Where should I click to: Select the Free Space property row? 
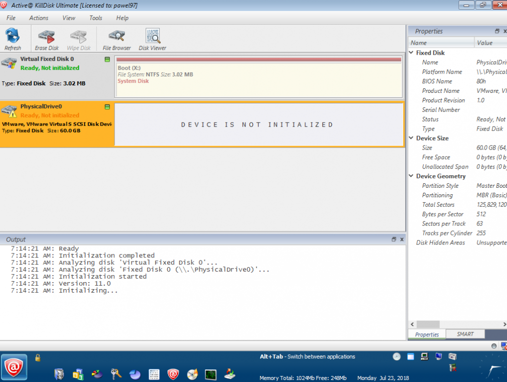(x=457, y=157)
